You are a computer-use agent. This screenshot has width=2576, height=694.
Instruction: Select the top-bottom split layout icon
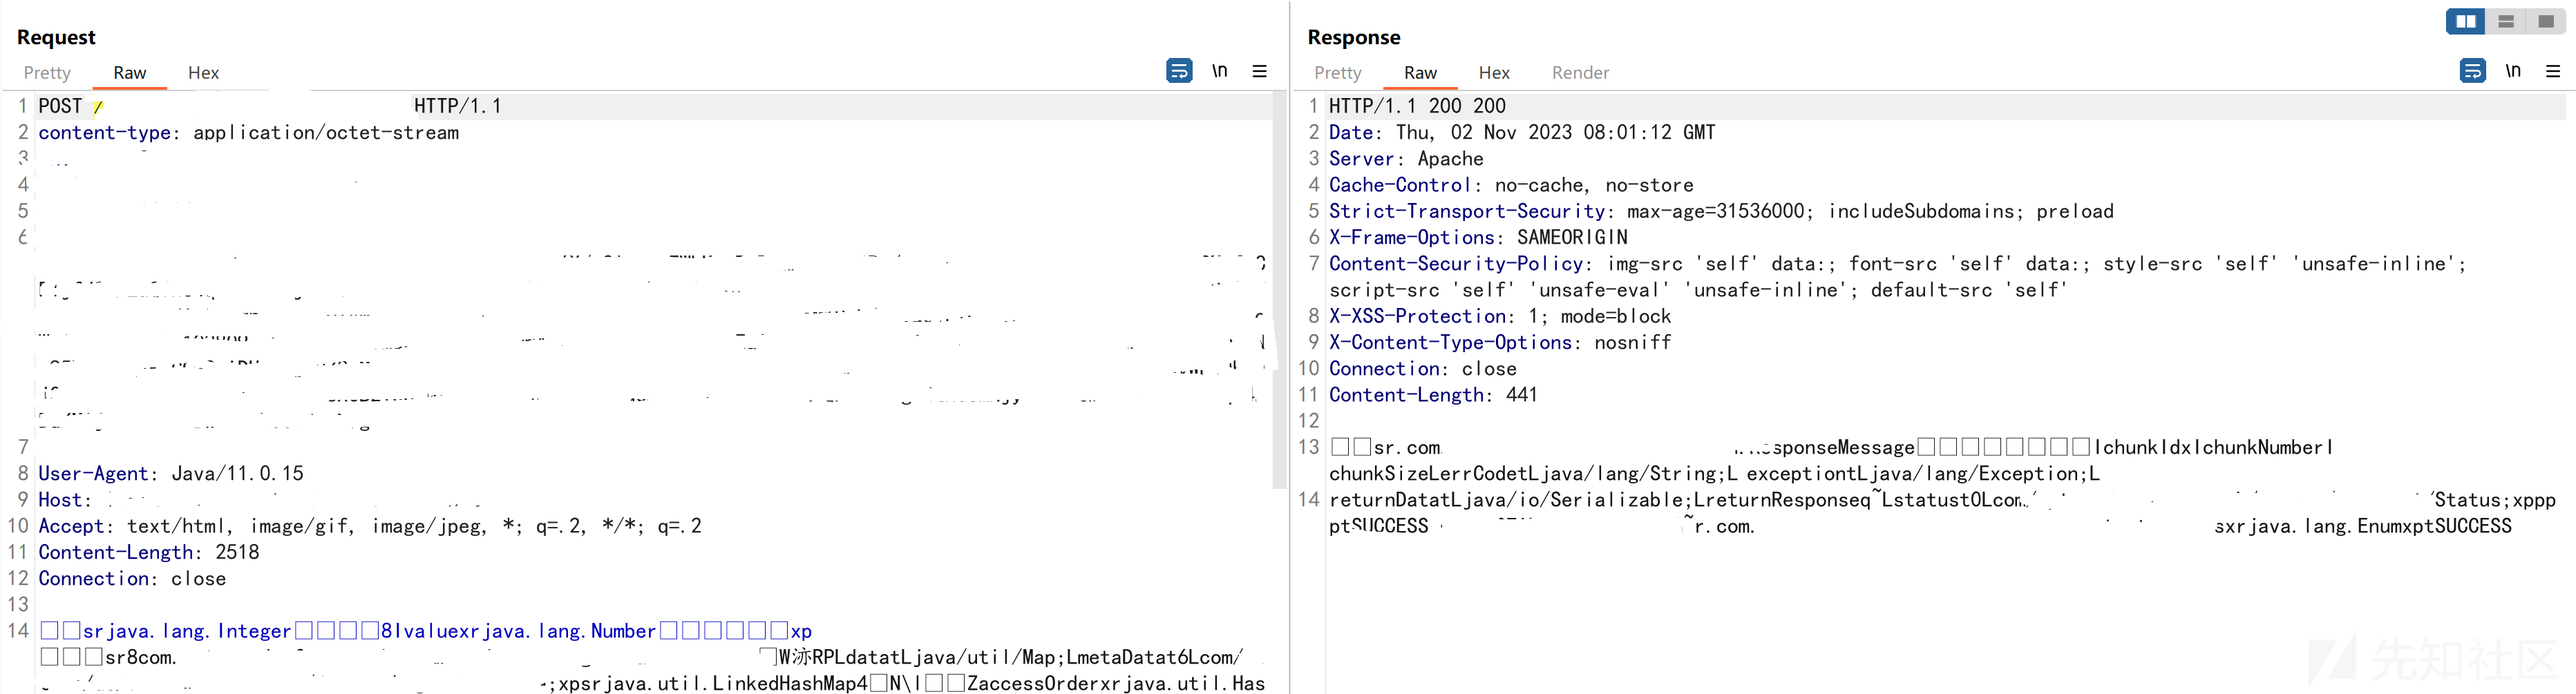click(2506, 21)
